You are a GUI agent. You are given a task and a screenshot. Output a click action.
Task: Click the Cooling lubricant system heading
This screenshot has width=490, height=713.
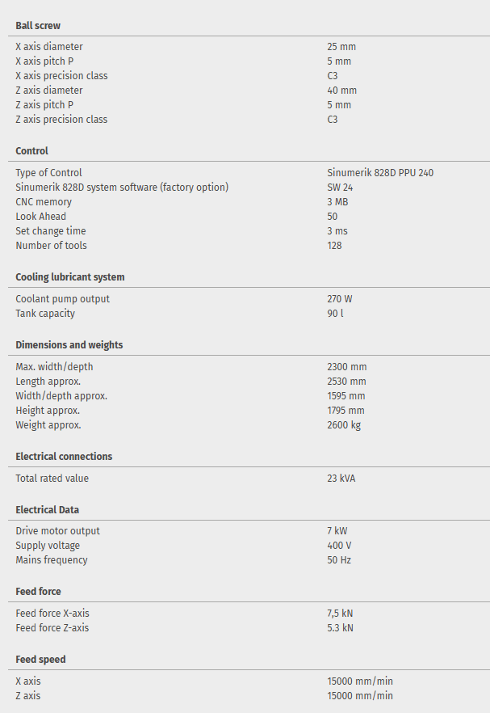point(70,277)
